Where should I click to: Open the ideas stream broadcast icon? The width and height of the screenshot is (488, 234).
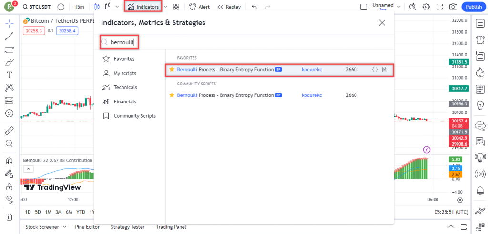click(480, 158)
